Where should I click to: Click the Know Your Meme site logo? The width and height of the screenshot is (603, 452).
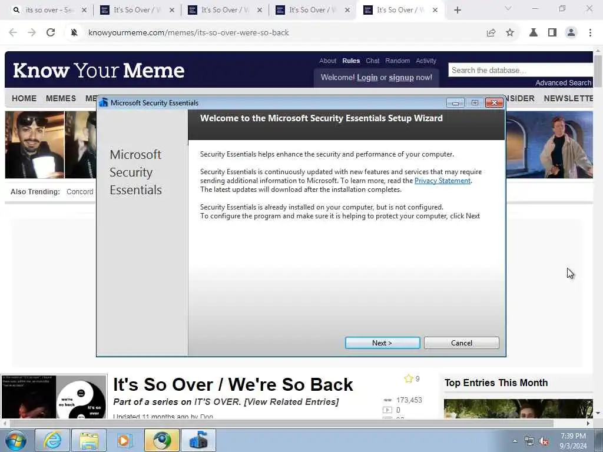99,71
